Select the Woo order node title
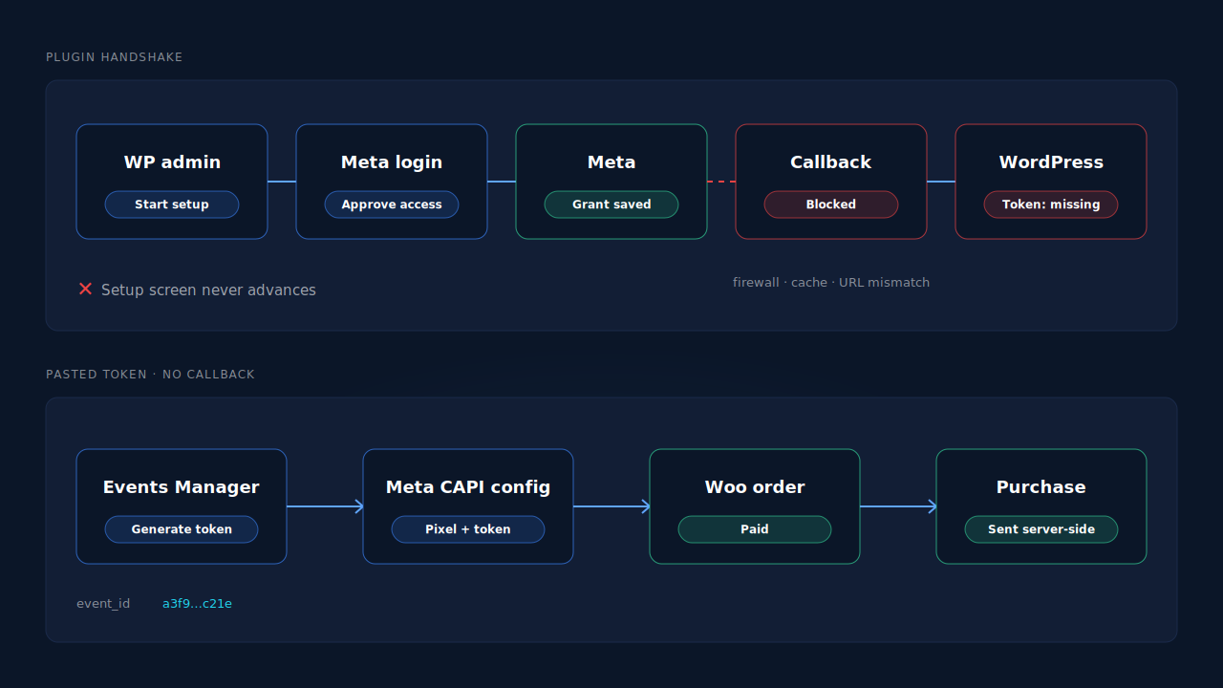This screenshot has width=1223, height=688. tap(755, 487)
